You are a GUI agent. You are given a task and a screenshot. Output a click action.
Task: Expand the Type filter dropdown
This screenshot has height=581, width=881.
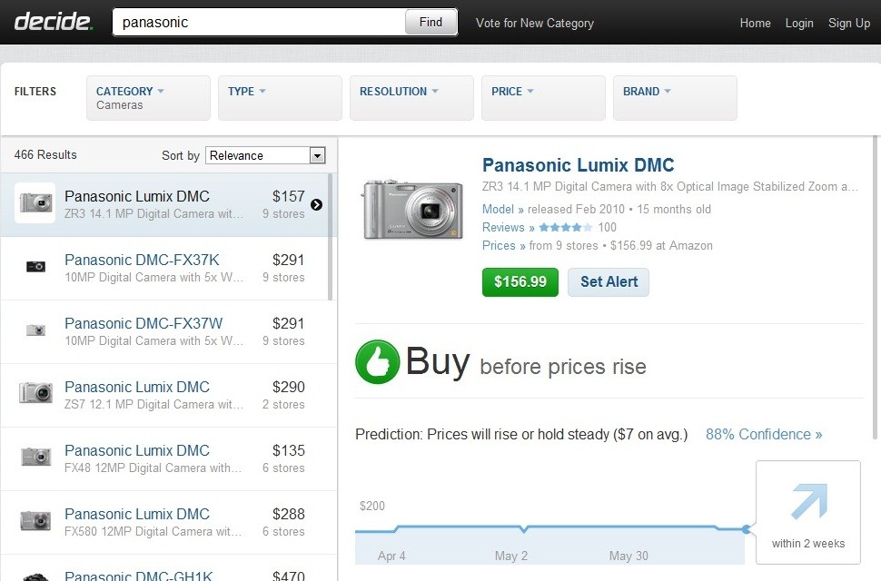pos(280,98)
